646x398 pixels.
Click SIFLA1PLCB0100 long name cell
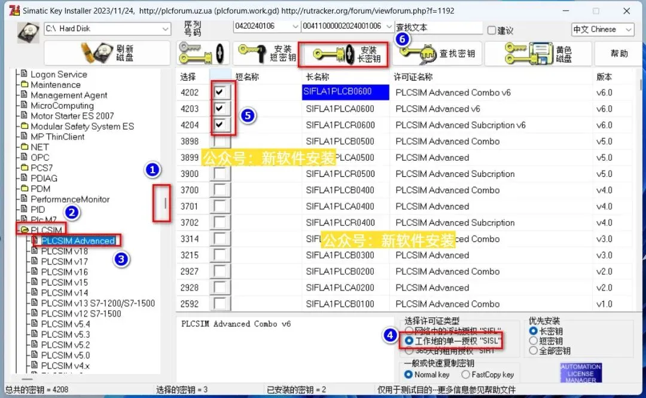346,304
